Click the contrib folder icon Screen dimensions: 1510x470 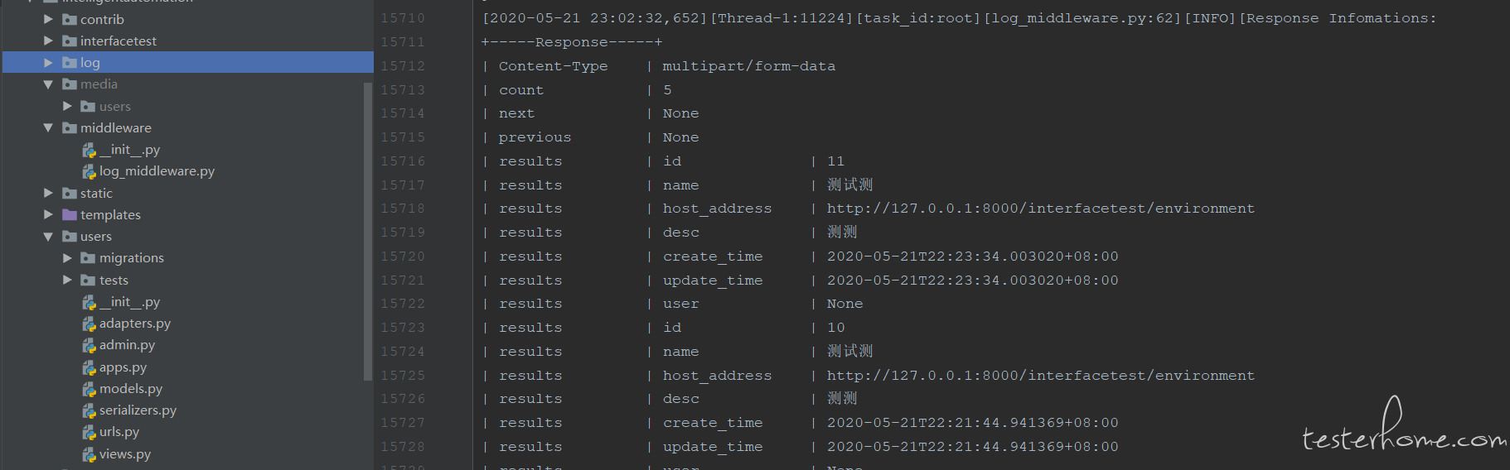pos(70,19)
